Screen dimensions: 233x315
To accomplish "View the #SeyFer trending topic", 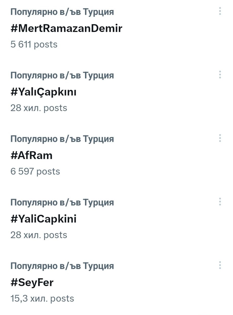I will (x=32, y=283).
